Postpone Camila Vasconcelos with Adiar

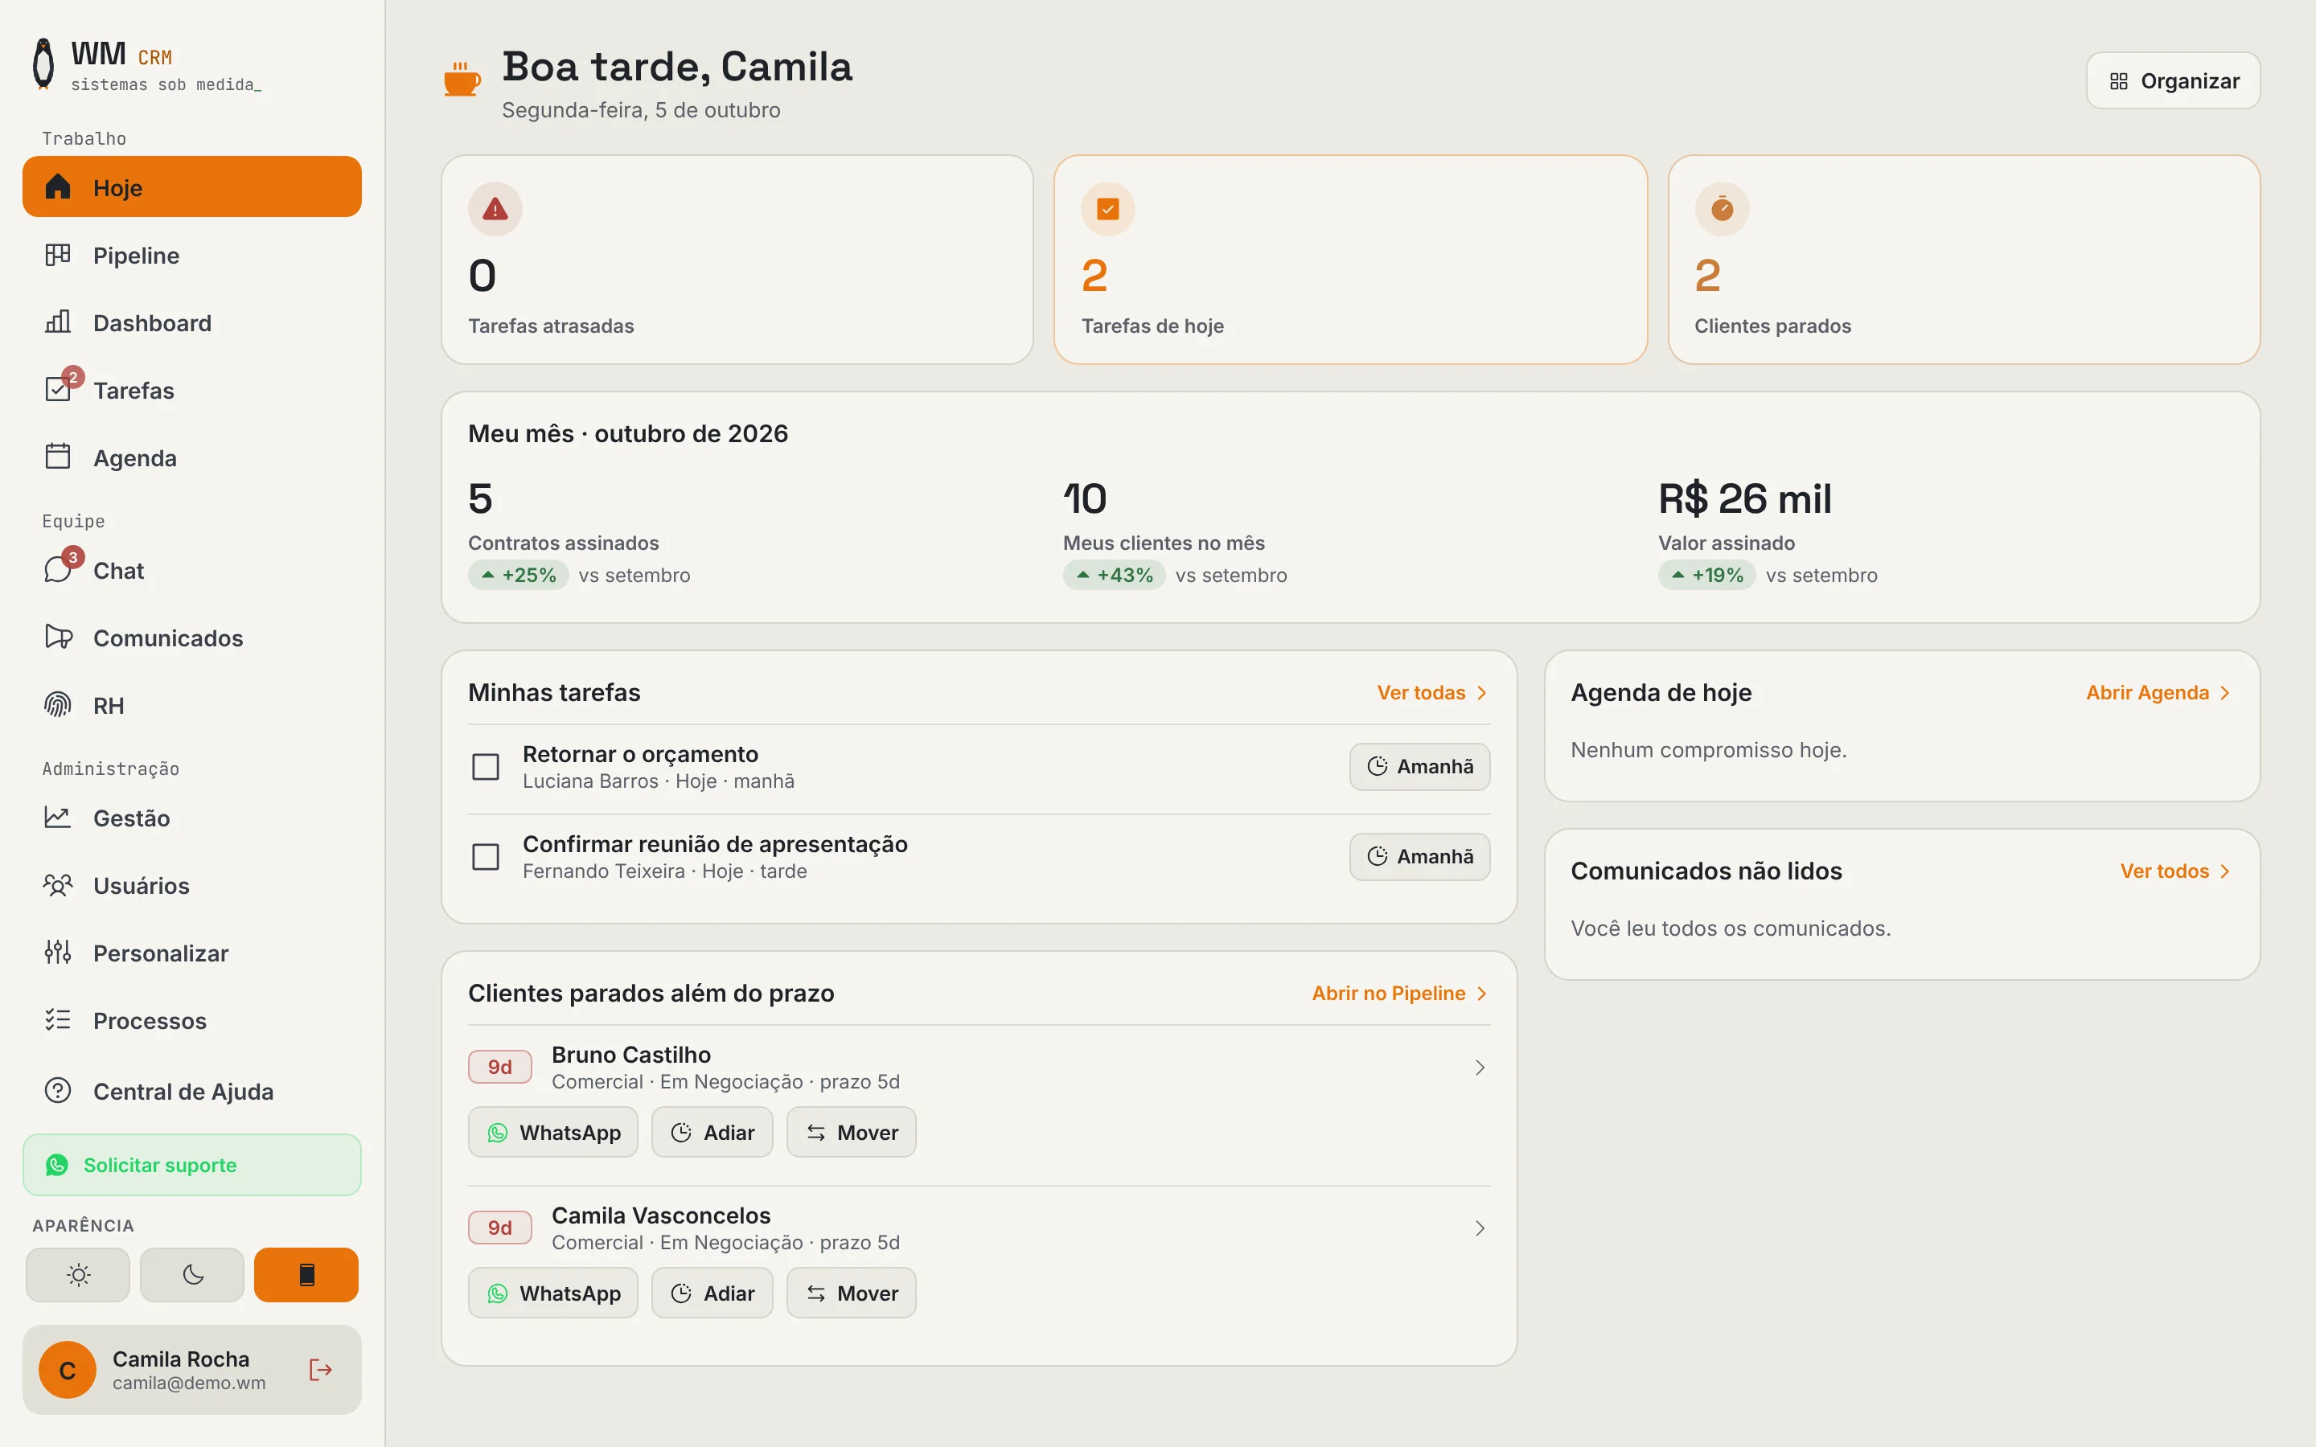tap(712, 1293)
